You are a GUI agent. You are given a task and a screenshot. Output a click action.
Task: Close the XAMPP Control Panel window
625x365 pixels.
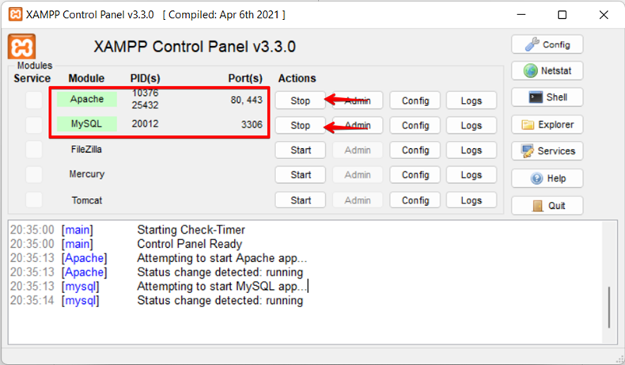[604, 15]
